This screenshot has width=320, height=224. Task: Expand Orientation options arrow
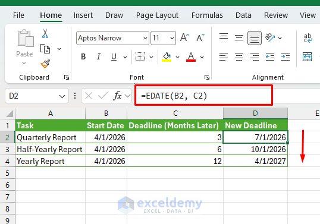(x=280, y=38)
